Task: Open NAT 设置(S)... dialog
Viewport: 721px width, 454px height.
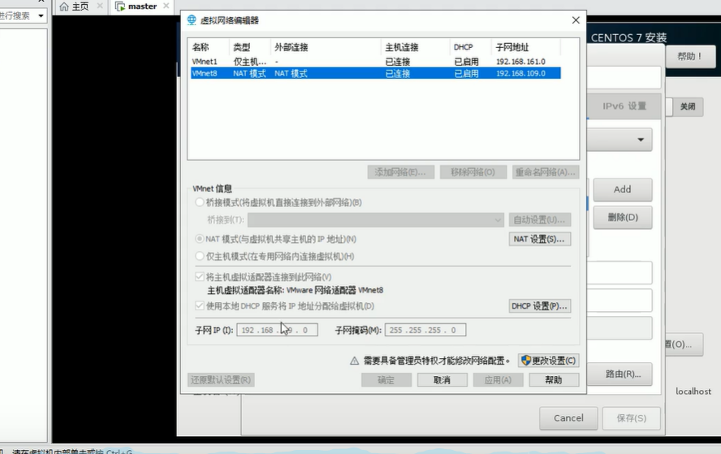Action: pyautogui.click(x=539, y=240)
